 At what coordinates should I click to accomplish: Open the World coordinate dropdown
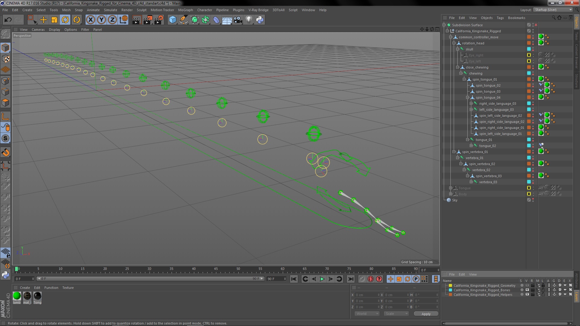click(x=367, y=314)
